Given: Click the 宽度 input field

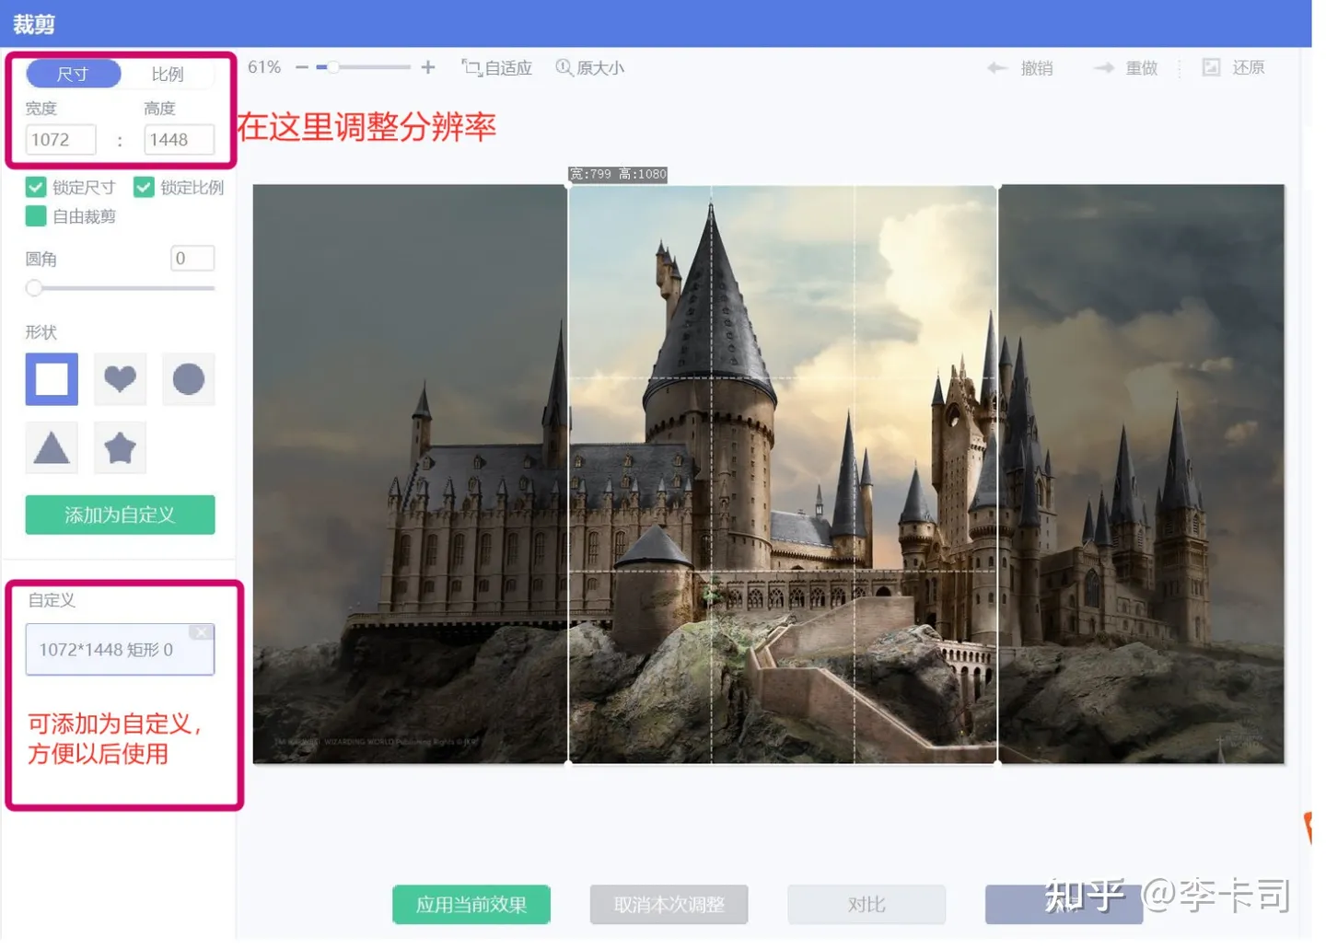Looking at the screenshot, I should 61,140.
